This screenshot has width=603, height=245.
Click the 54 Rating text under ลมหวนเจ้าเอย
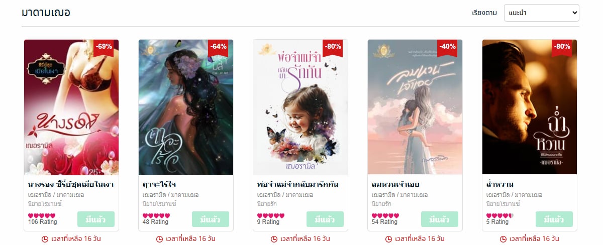(385, 222)
